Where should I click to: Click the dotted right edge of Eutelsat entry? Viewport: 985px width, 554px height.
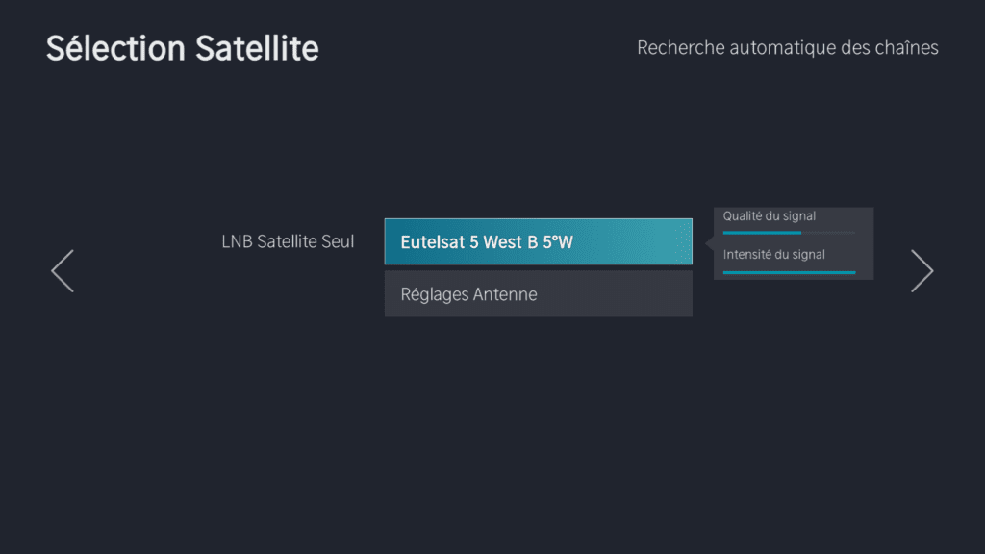[x=683, y=241]
